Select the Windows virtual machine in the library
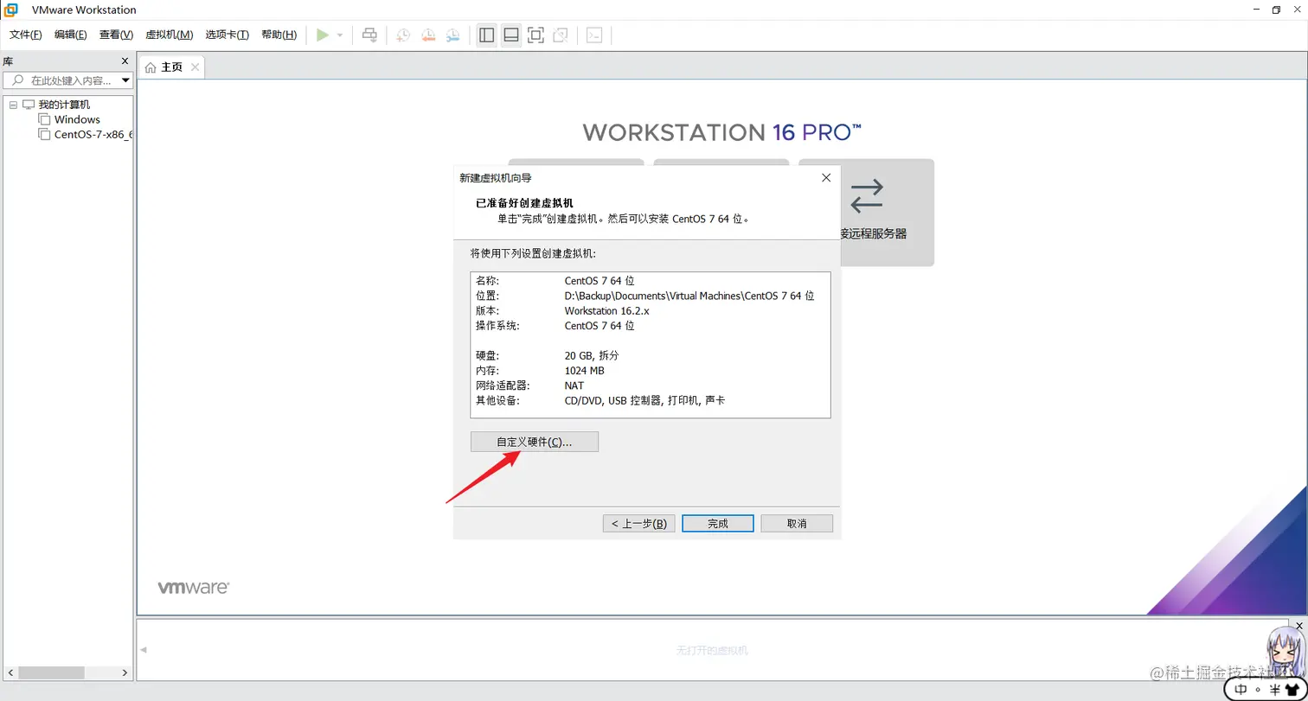Screen dimensions: 1308x701 click(x=77, y=119)
